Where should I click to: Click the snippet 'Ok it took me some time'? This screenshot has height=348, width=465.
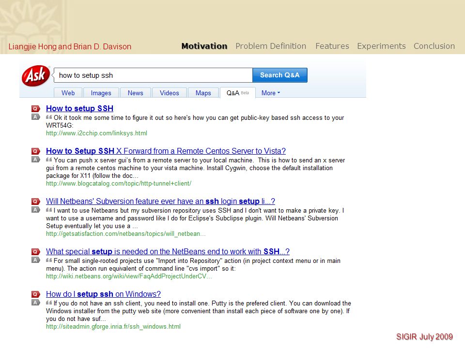coord(195,122)
